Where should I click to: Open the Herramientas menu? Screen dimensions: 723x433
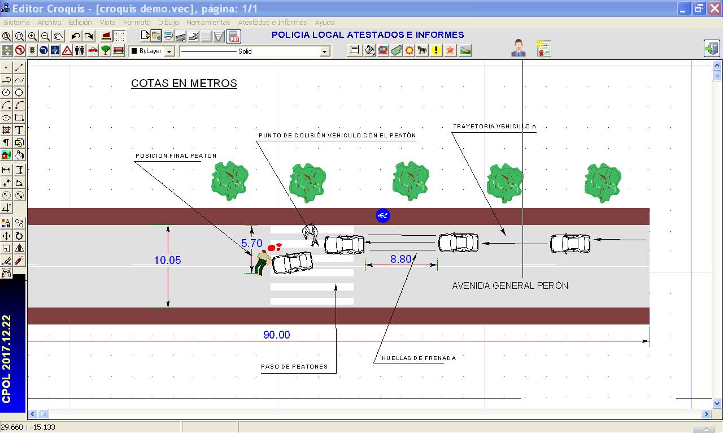(x=208, y=23)
